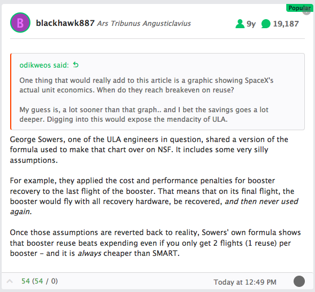Click the red left border of quote
Image resolution: width=315 pixels, height=292 pixels.
point(11,92)
